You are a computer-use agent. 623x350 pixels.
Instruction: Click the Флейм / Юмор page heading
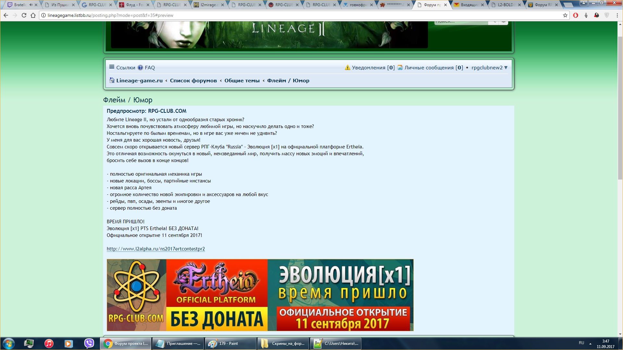(x=128, y=100)
